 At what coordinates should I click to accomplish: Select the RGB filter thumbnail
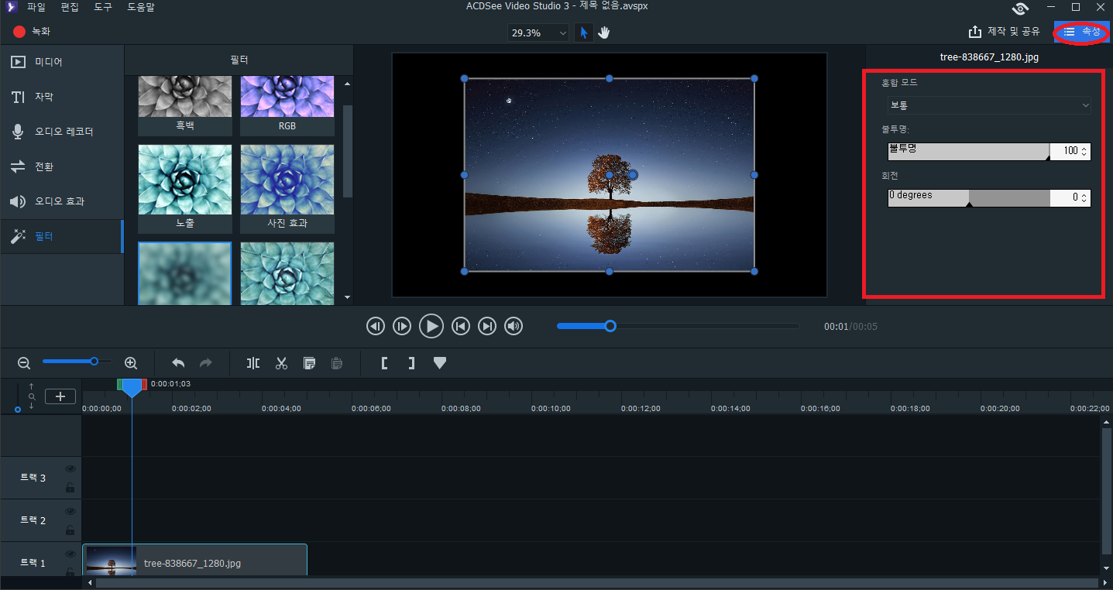pyautogui.click(x=287, y=105)
